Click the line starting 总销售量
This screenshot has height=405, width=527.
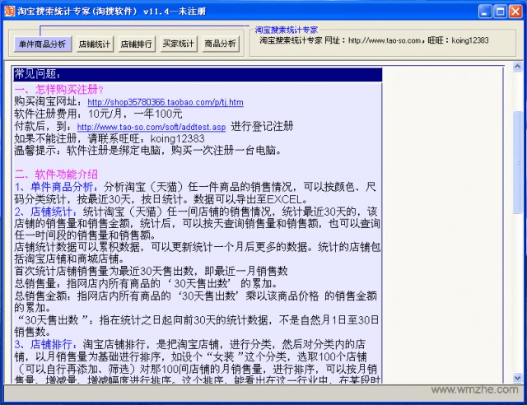click(x=146, y=284)
